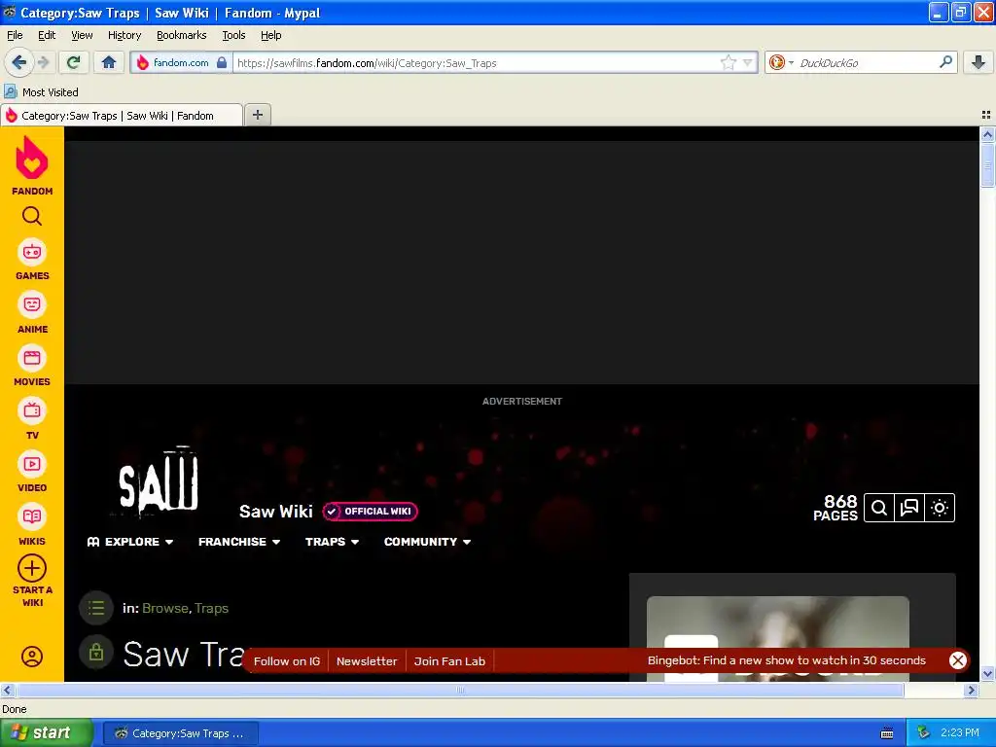Screen dimensions: 996x747
Task: Open the Movies section icon
Action: (x=32, y=358)
